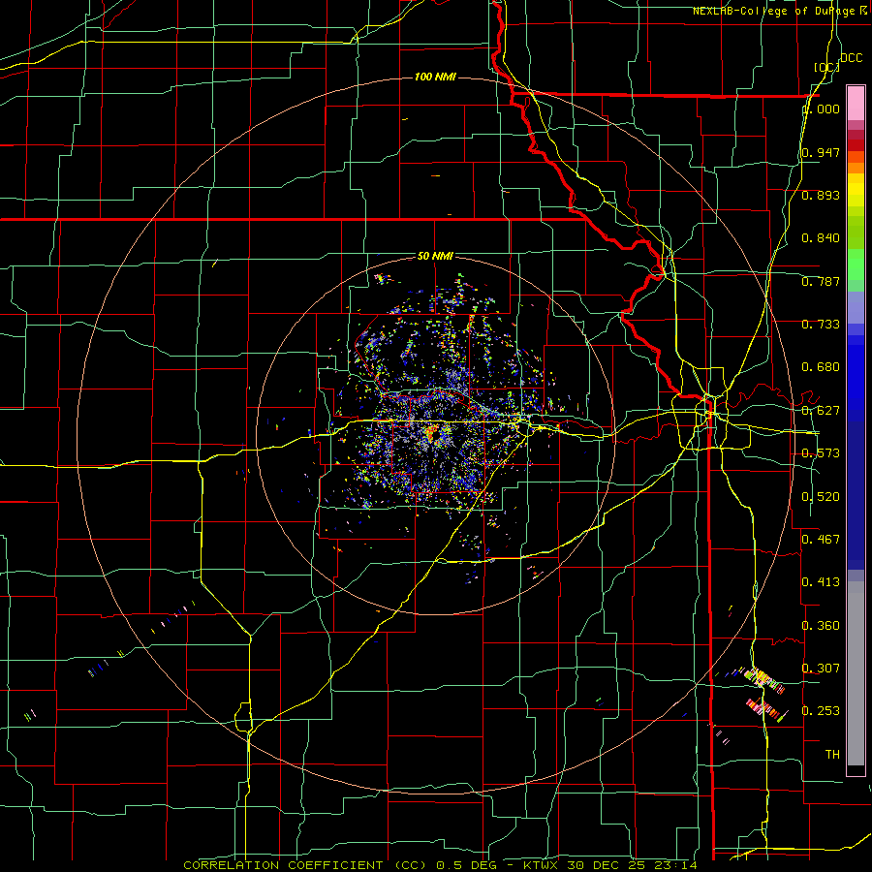Click the 0.733 legend value
Screen dimensions: 872x872
tap(822, 325)
